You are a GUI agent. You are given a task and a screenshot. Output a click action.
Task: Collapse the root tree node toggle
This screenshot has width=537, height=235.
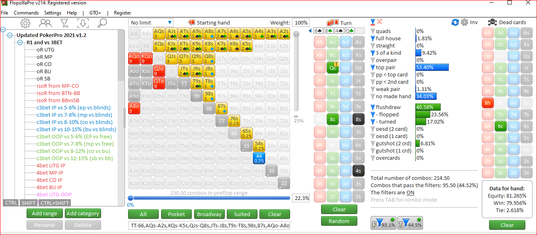point(3,29)
